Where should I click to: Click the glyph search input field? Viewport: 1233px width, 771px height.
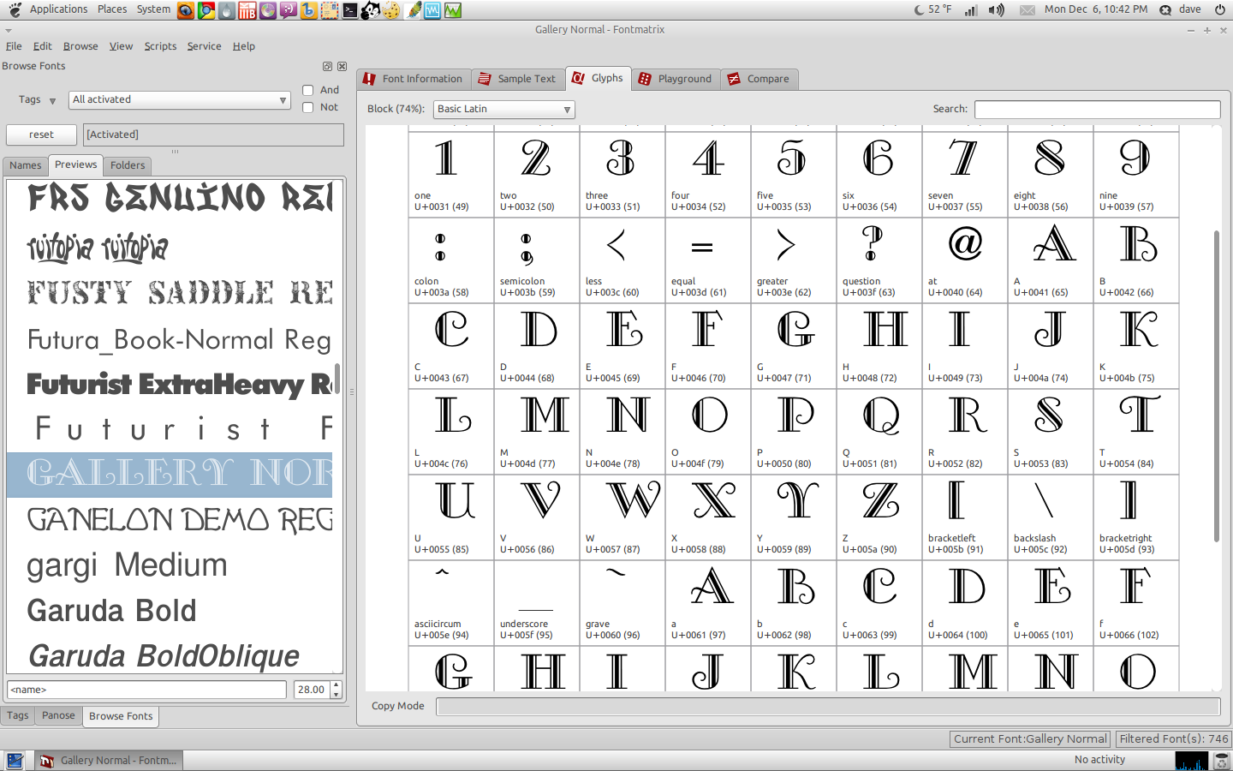pos(1097,110)
